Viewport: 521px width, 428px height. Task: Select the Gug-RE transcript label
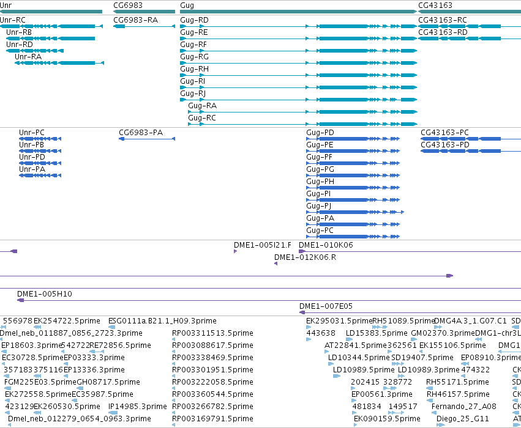[x=194, y=32]
